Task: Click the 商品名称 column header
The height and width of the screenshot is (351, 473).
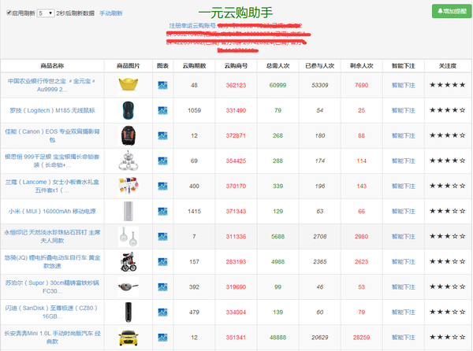Action: point(52,65)
